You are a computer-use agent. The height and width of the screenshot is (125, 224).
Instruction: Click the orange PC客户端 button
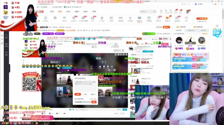[202, 19]
